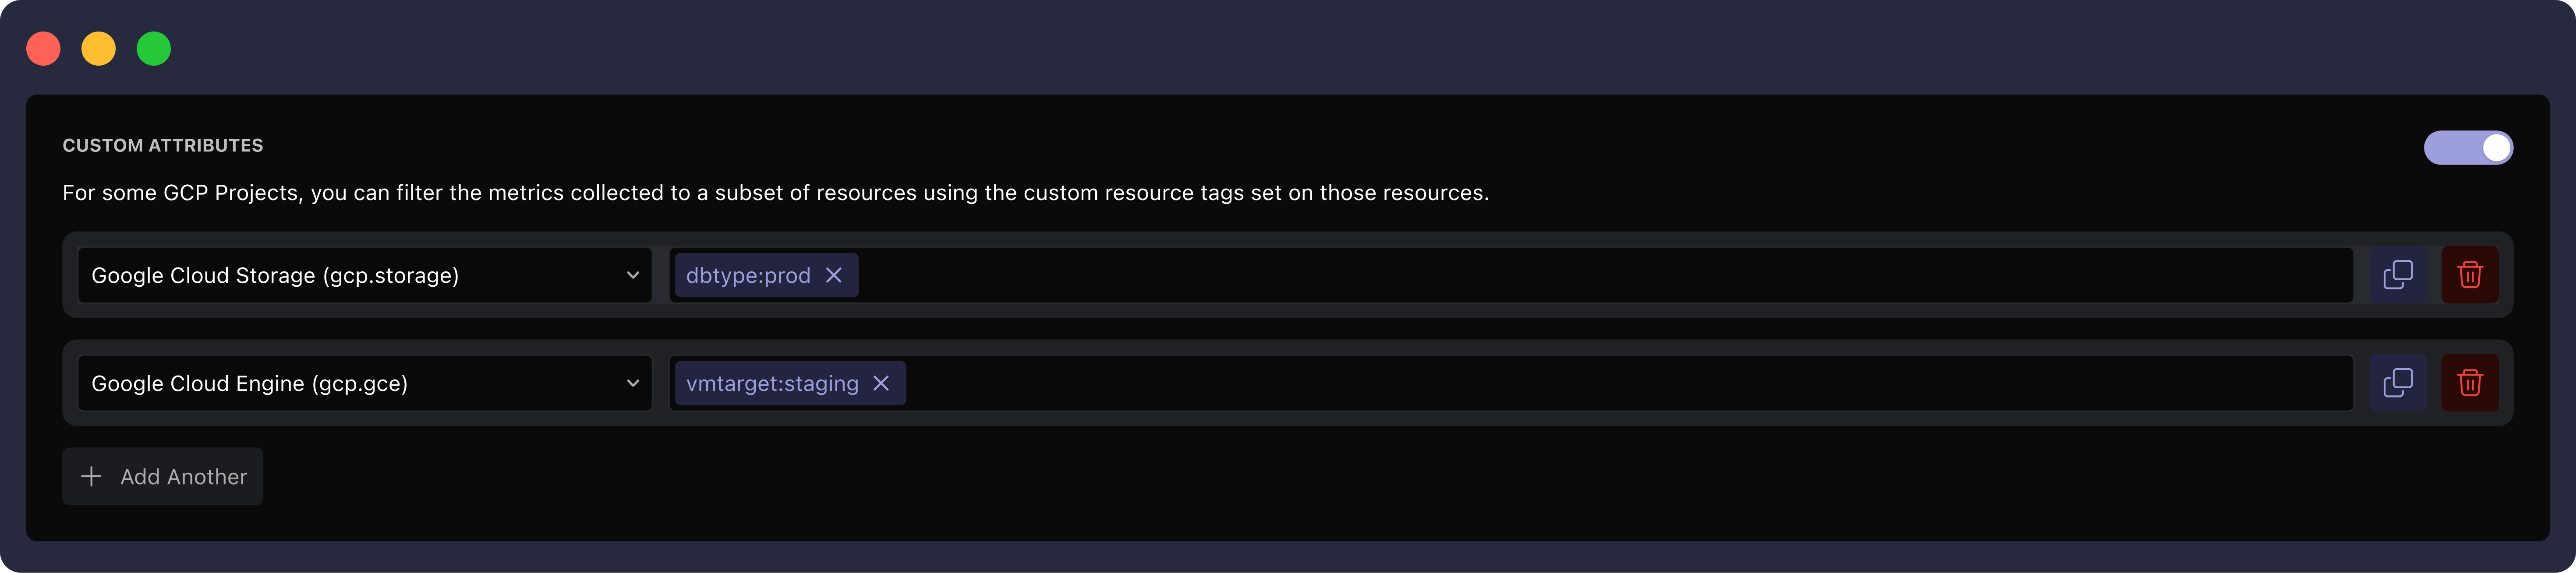The height and width of the screenshot is (573, 2576).
Task: Select the vmtarget:staging tag chip
Action: point(773,383)
